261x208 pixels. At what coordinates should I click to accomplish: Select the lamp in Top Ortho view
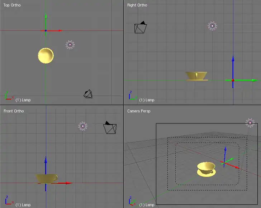[70, 45]
